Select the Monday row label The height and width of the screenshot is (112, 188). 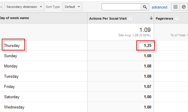point(11,66)
